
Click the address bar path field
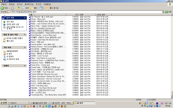84,12
